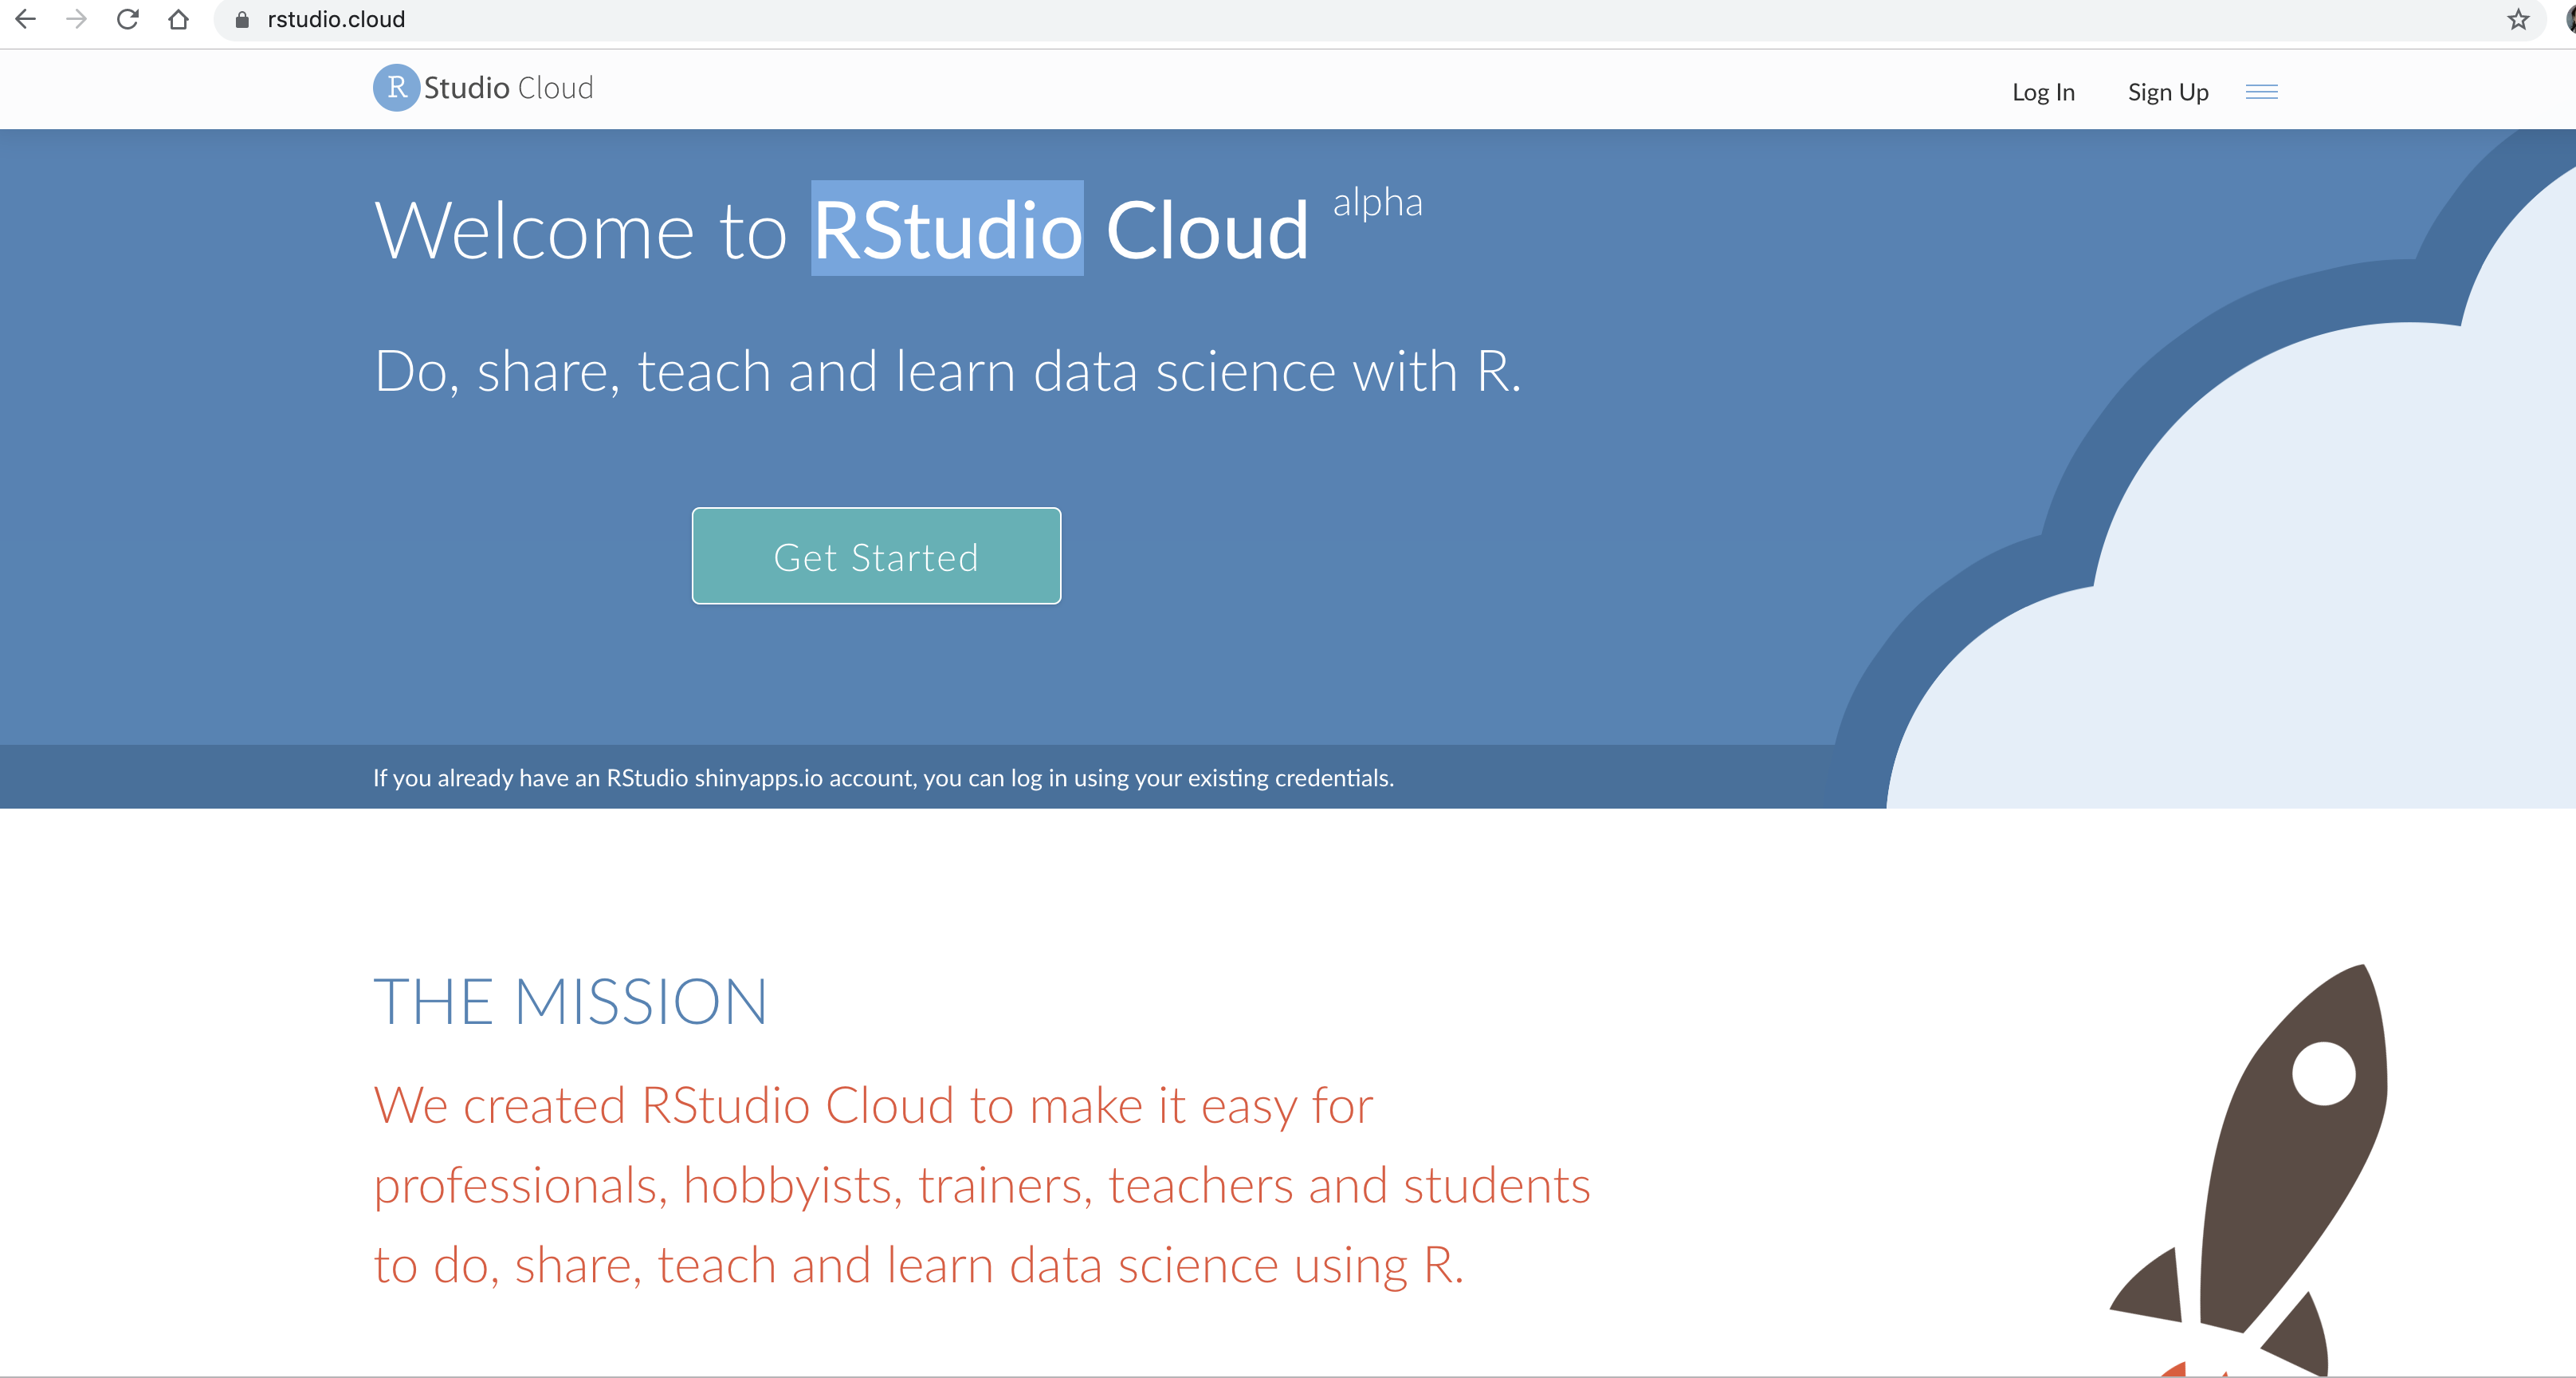Click THE MISSION heading

(x=570, y=1002)
